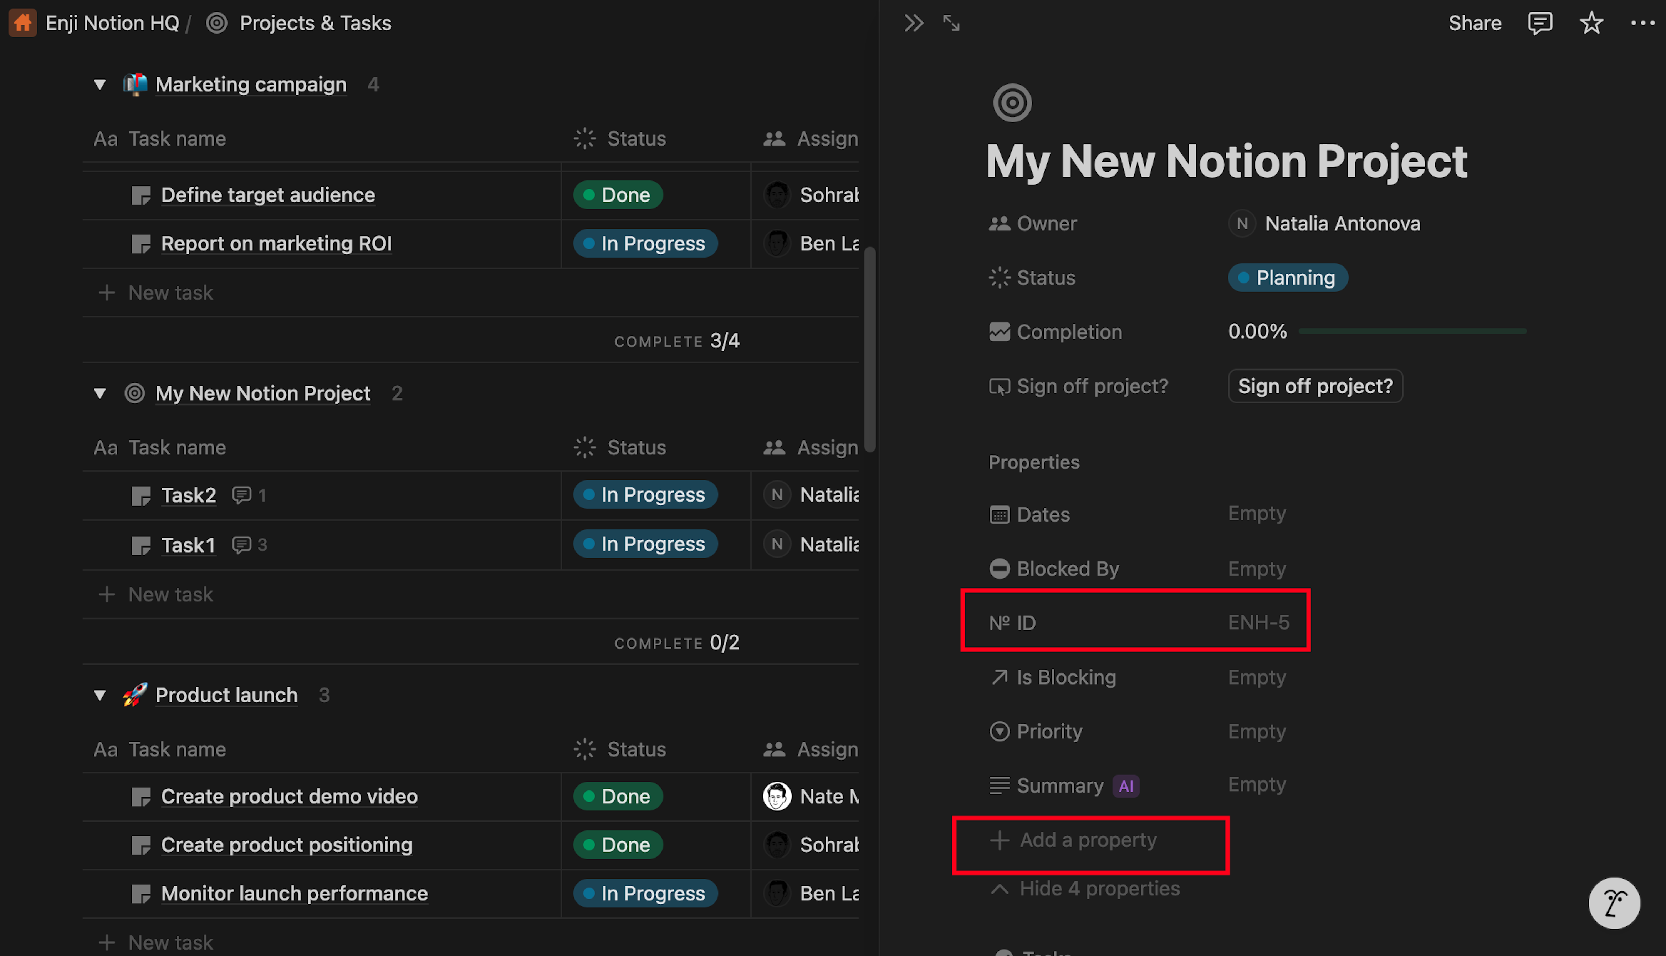The width and height of the screenshot is (1666, 956).
Task: Click the large target page icon above title
Action: 1012,102
